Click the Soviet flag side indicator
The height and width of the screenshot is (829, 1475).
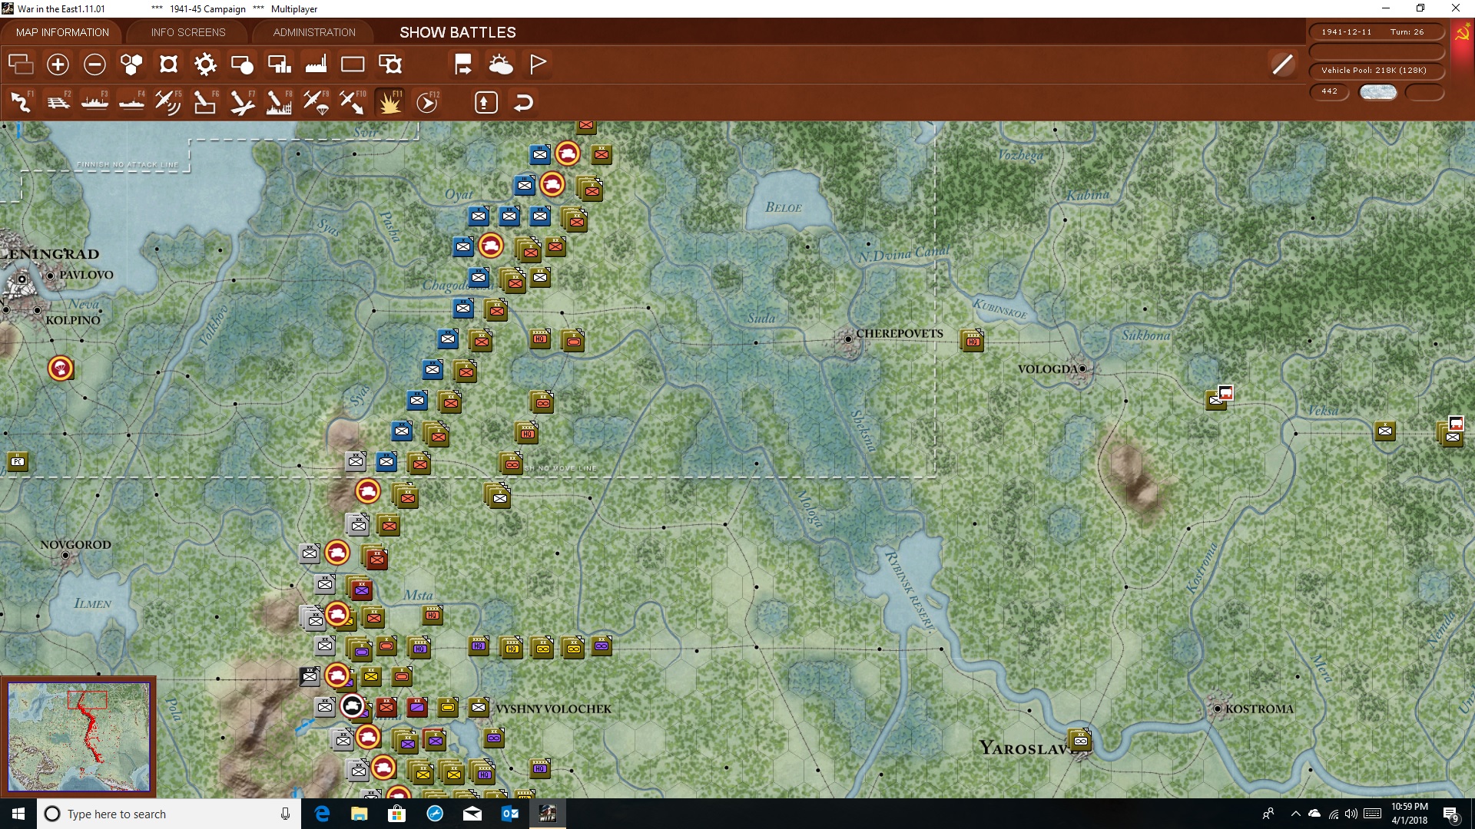coord(1462,35)
